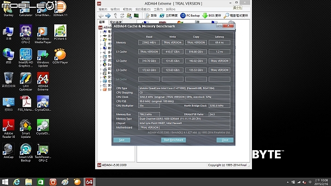Screen dimensions: 331x186
Task: Open Internet Explorer from the taskbar
Action: (x=17, y=182)
